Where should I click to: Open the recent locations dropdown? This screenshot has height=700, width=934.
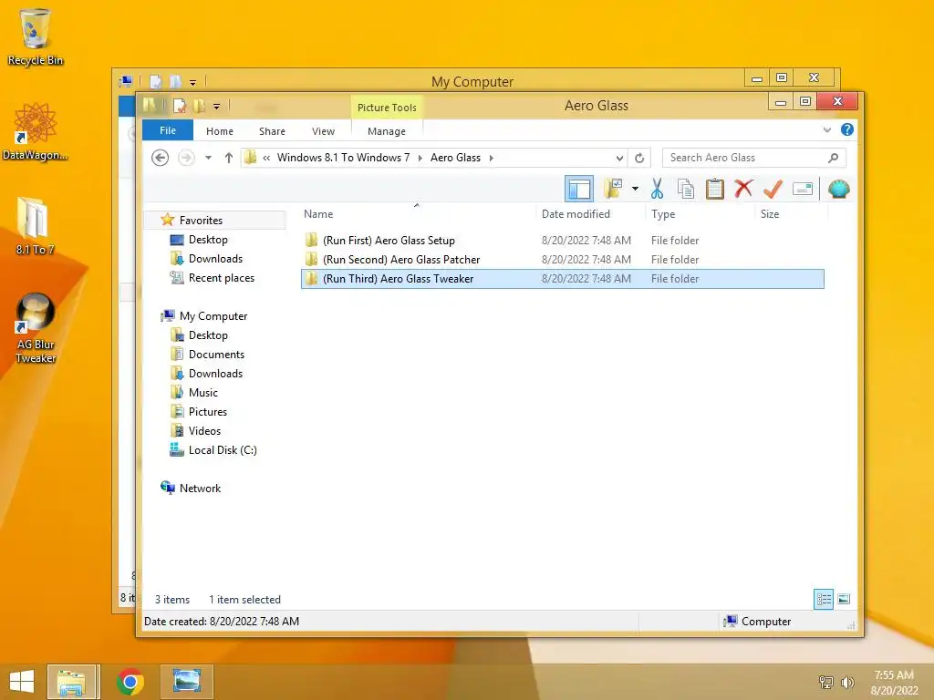[208, 158]
